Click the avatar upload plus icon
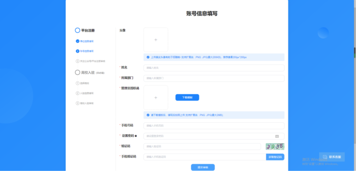The height and width of the screenshot is (171, 356). [x=156, y=40]
